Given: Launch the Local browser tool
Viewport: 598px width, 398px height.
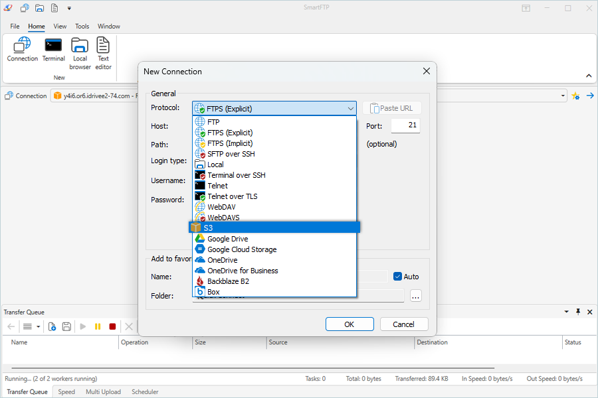Looking at the screenshot, I should pyautogui.click(x=80, y=53).
